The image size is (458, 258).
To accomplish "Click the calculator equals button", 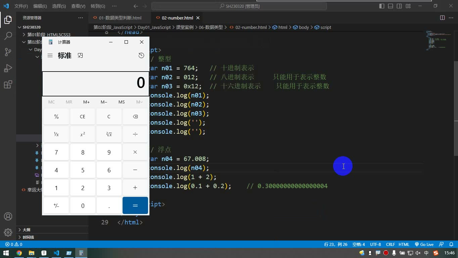I will pyautogui.click(x=135, y=206).
